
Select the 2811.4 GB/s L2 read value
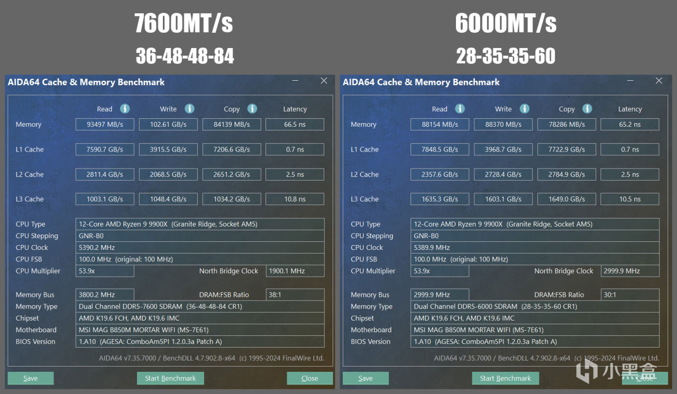pos(105,174)
